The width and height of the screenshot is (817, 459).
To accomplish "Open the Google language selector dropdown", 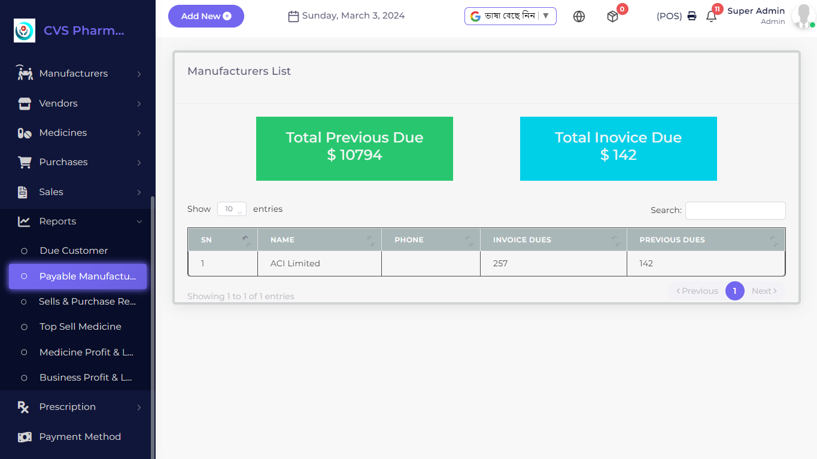I will pyautogui.click(x=510, y=16).
